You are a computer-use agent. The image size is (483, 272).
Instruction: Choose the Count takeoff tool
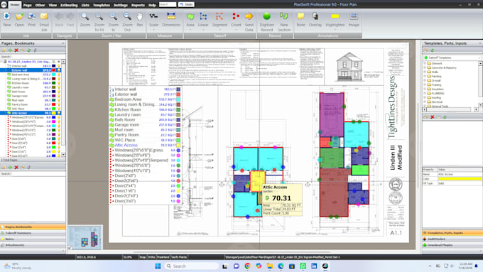click(x=236, y=21)
